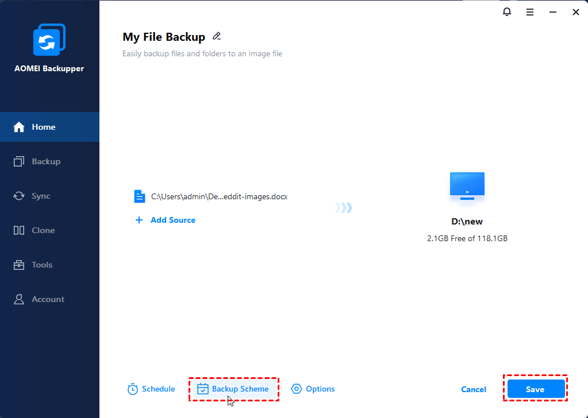The image size is (588, 418).
Task: Open the Tools section
Action: 49,265
